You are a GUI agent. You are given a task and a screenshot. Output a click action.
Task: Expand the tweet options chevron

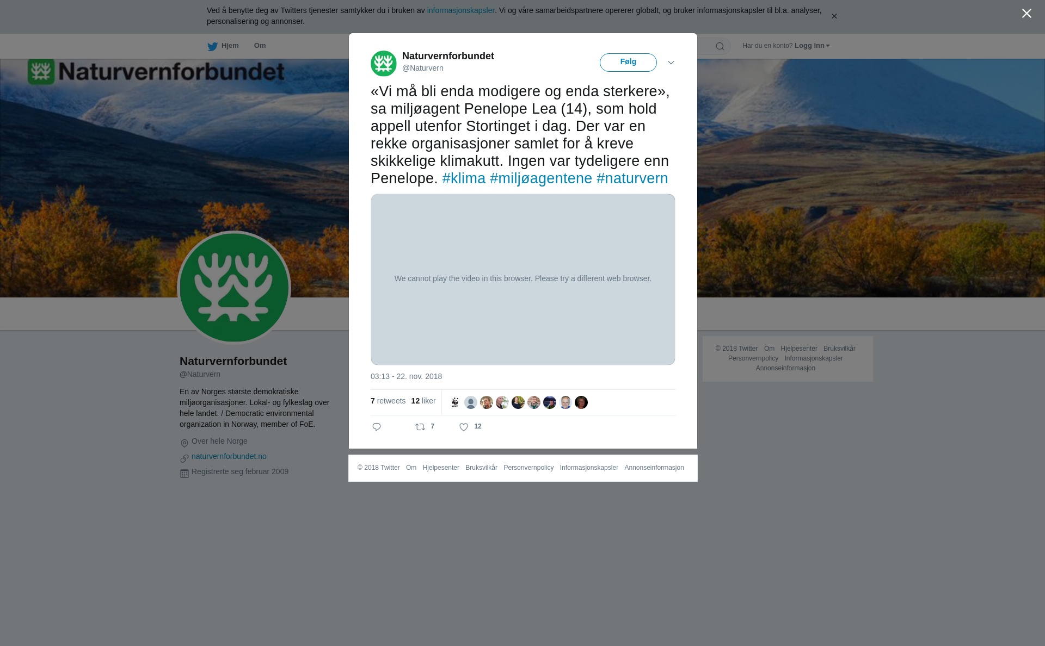[671, 63]
